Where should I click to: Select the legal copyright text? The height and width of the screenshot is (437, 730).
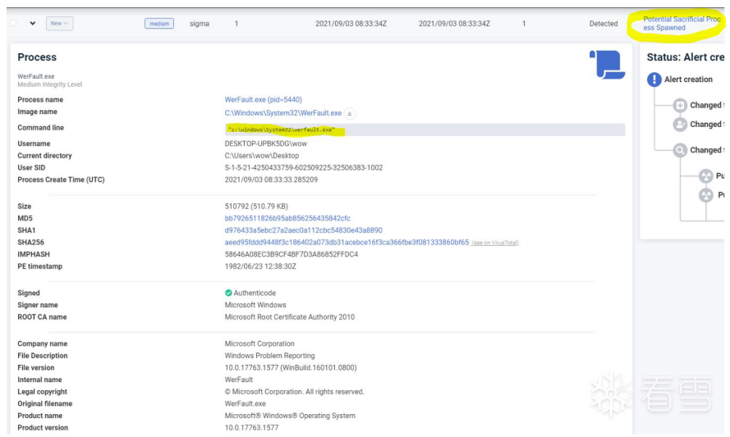pos(294,392)
